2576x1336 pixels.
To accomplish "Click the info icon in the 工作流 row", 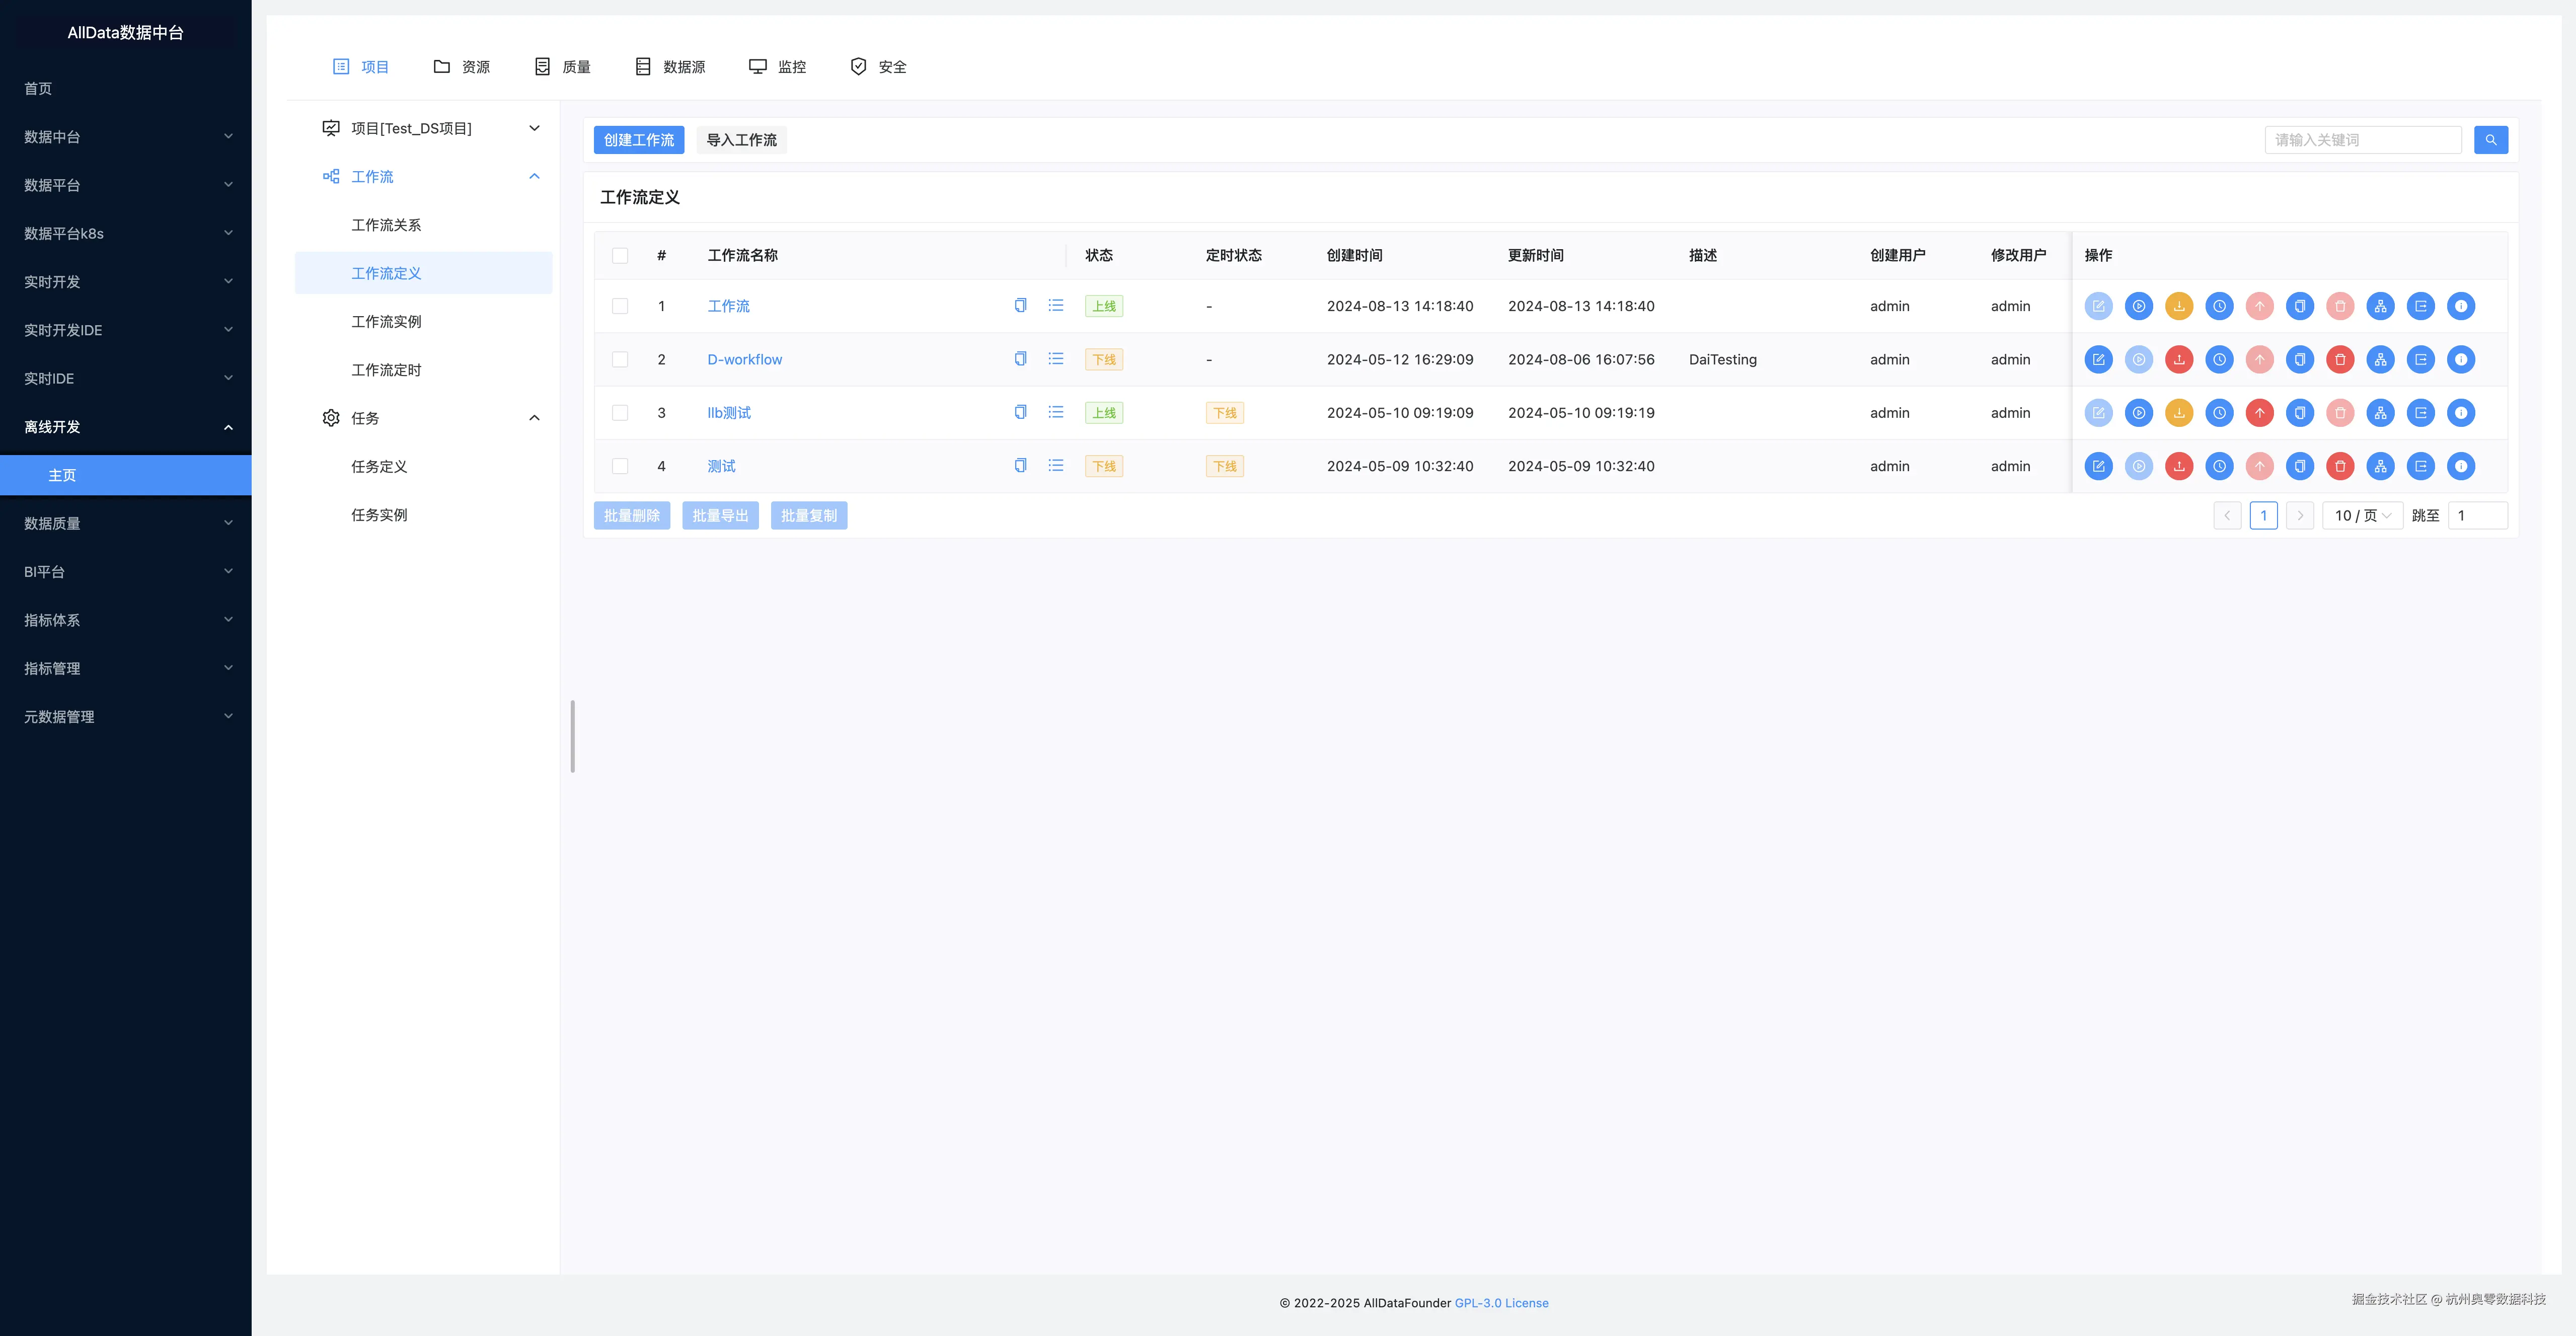I will (2461, 306).
